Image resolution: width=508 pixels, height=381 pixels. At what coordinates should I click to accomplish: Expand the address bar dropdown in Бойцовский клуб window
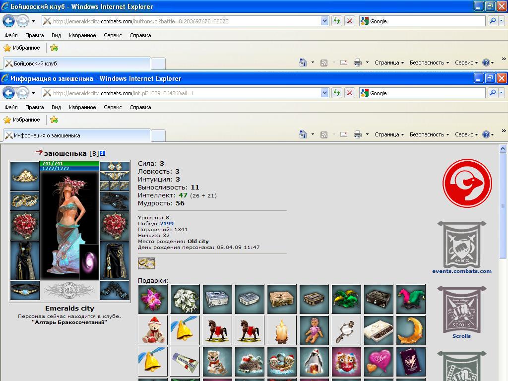pyautogui.click(x=324, y=21)
